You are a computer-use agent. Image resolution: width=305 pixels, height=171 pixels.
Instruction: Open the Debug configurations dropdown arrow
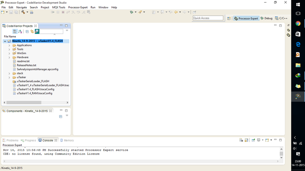pyautogui.click(x=136, y=12)
